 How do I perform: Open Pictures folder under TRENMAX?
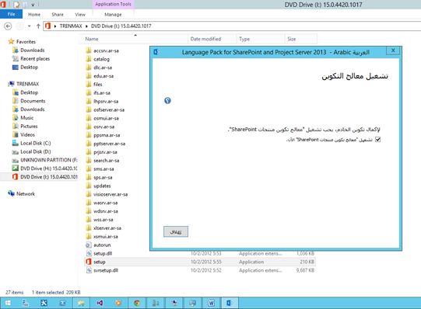coord(29,126)
